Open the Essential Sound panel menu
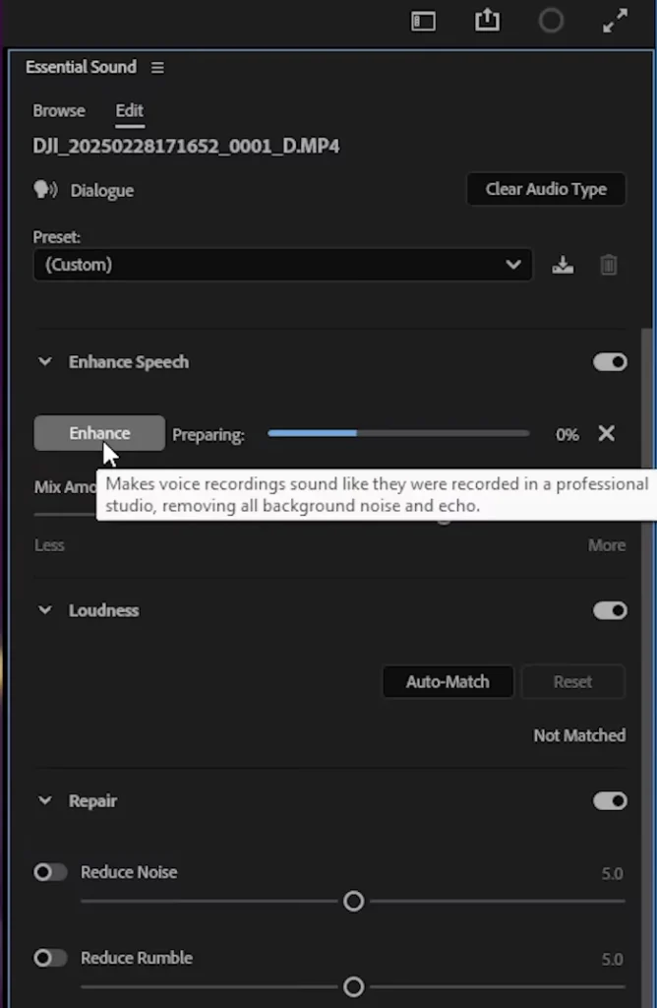 [157, 68]
